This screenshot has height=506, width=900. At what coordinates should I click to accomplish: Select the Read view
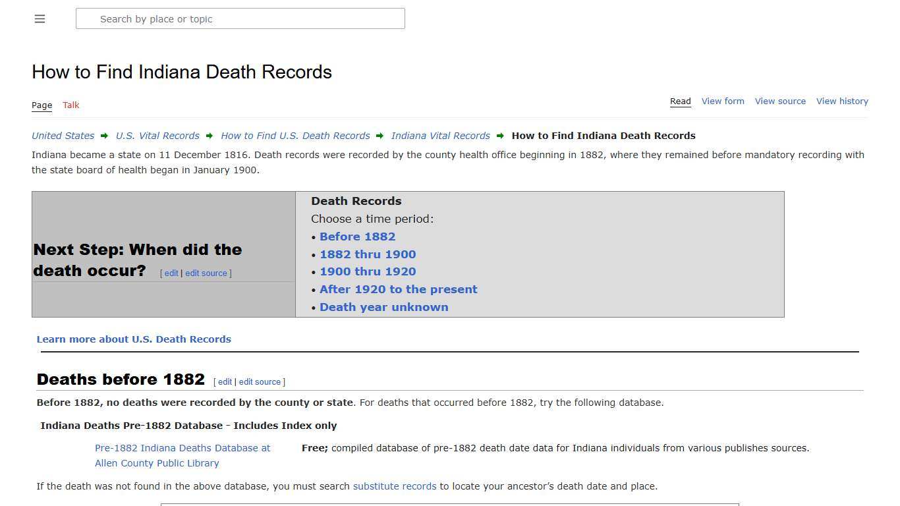[680, 101]
